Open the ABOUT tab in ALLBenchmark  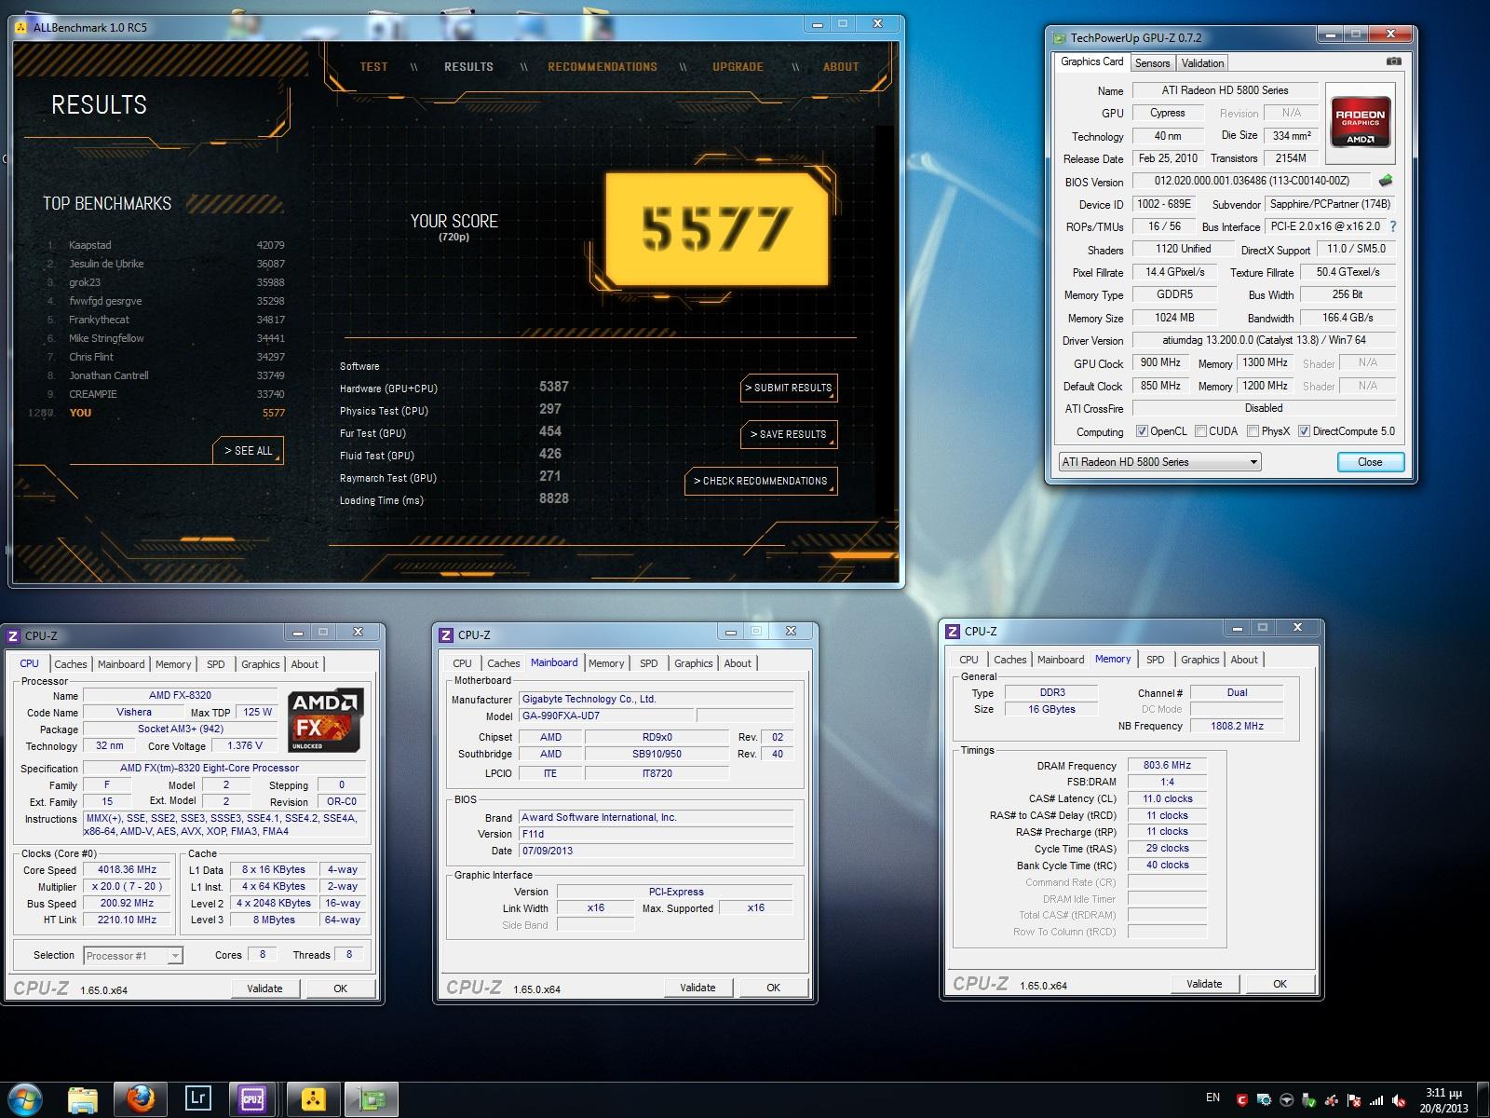(841, 67)
